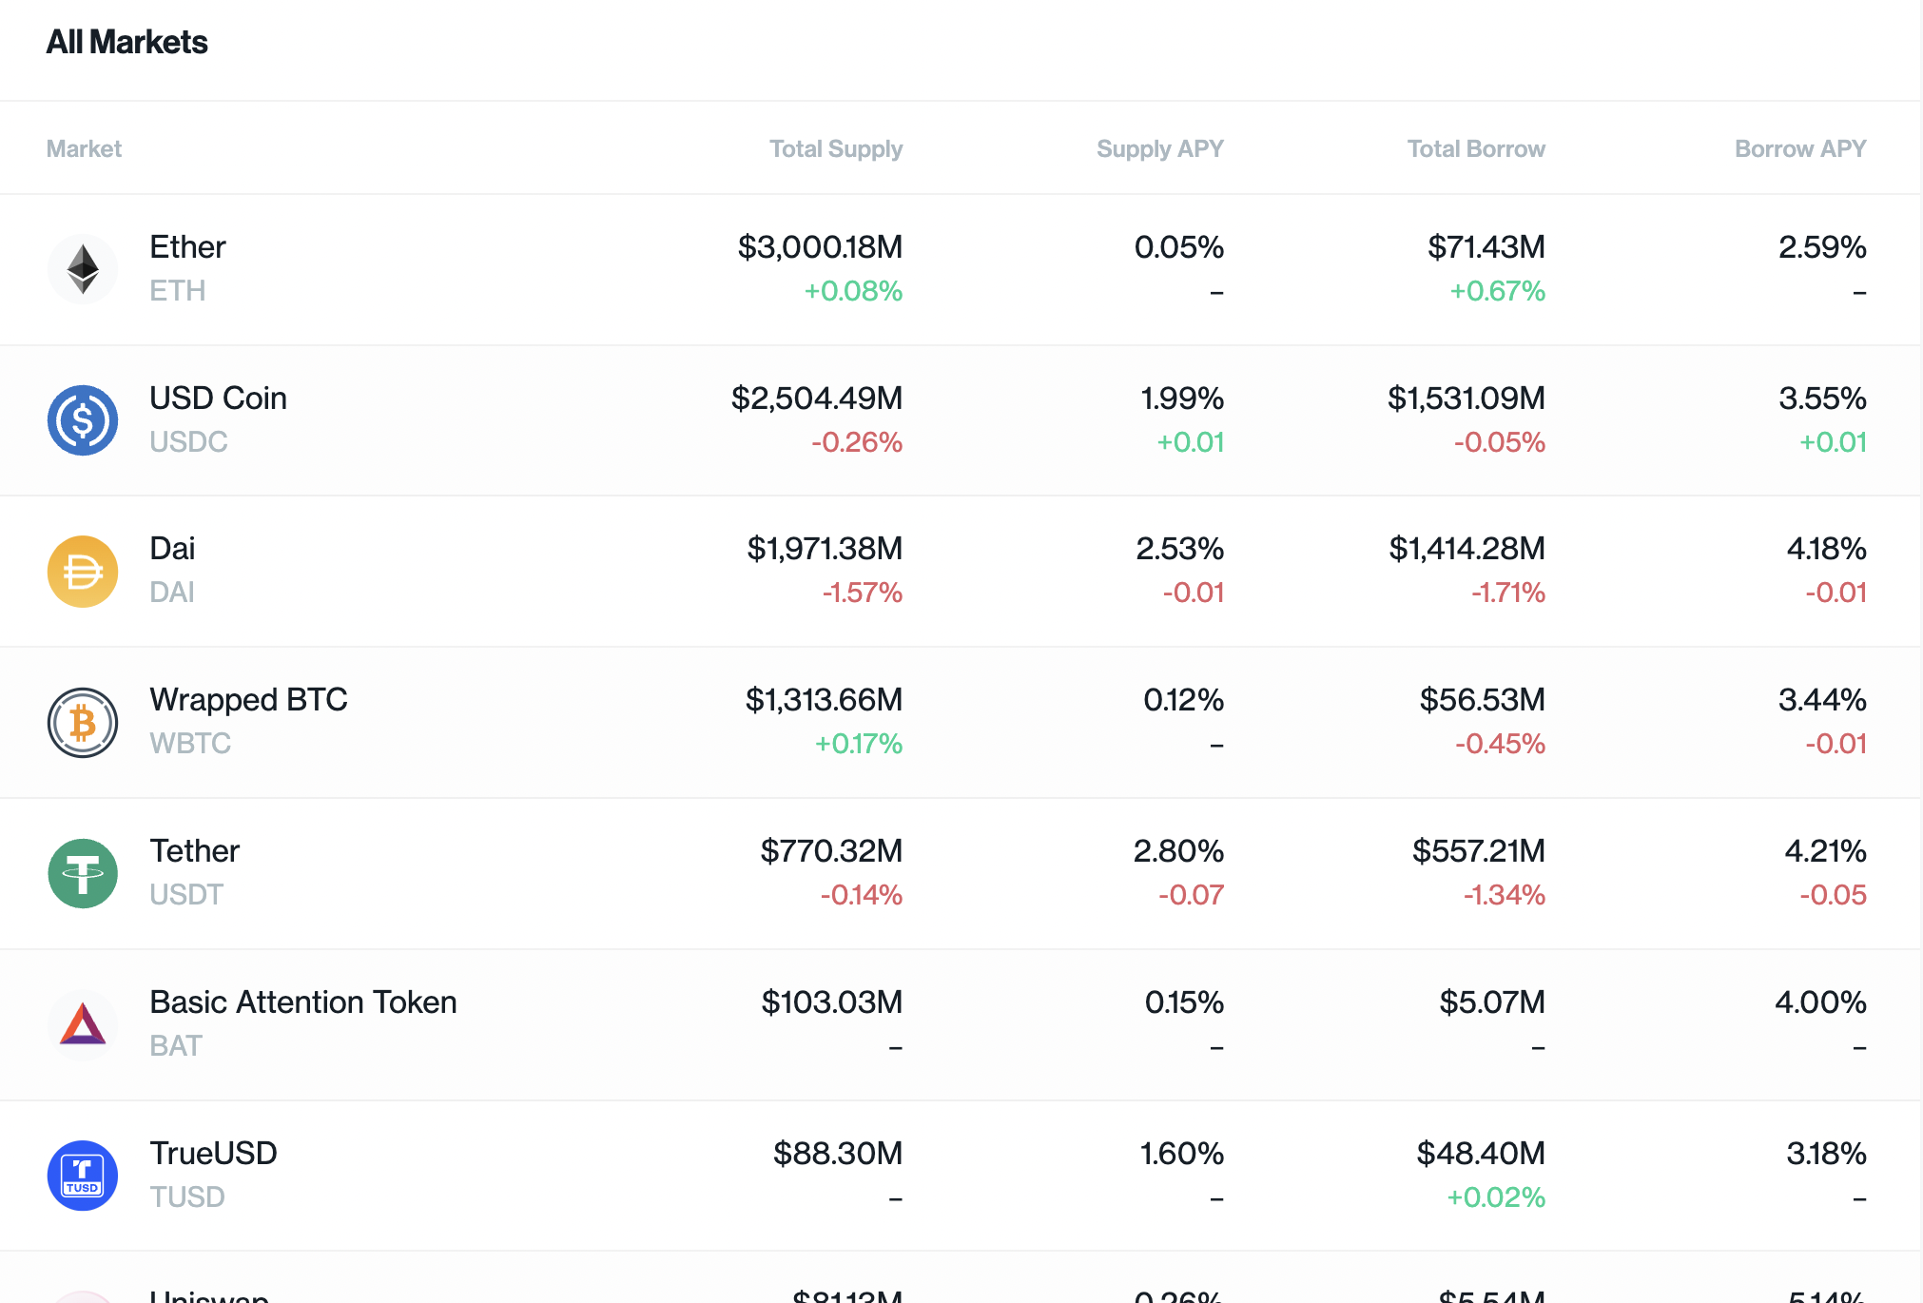Click the TrueUSD blue TUSD icon
The height and width of the screenshot is (1303, 1923).
[83, 1176]
